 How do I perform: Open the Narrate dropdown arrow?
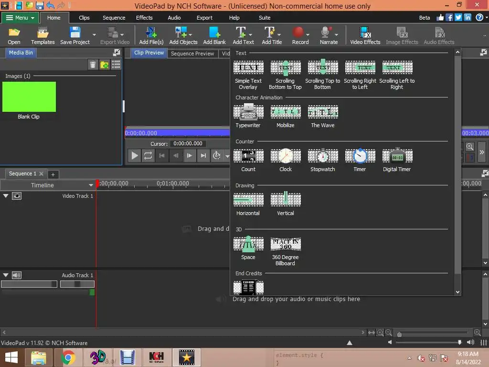336,34
